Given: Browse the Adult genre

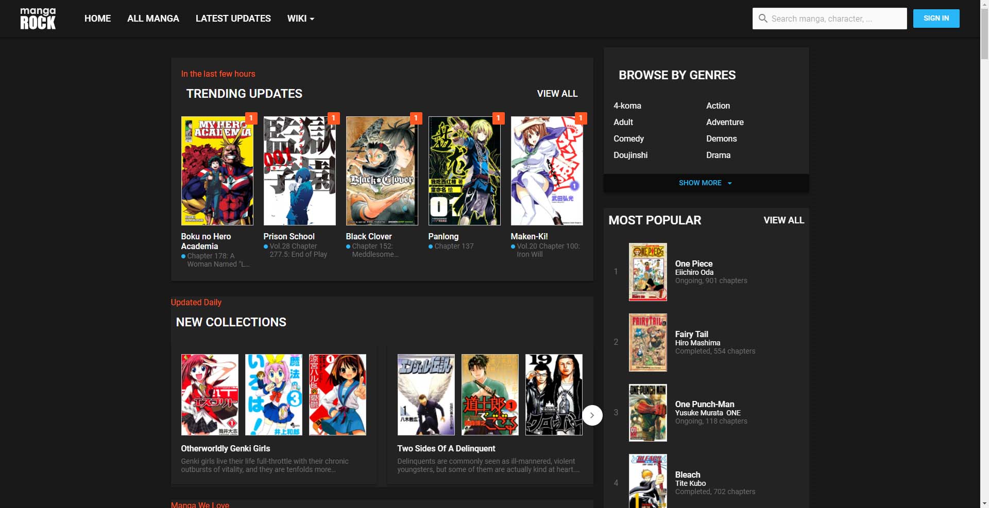Looking at the screenshot, I should tap(623, 122).
